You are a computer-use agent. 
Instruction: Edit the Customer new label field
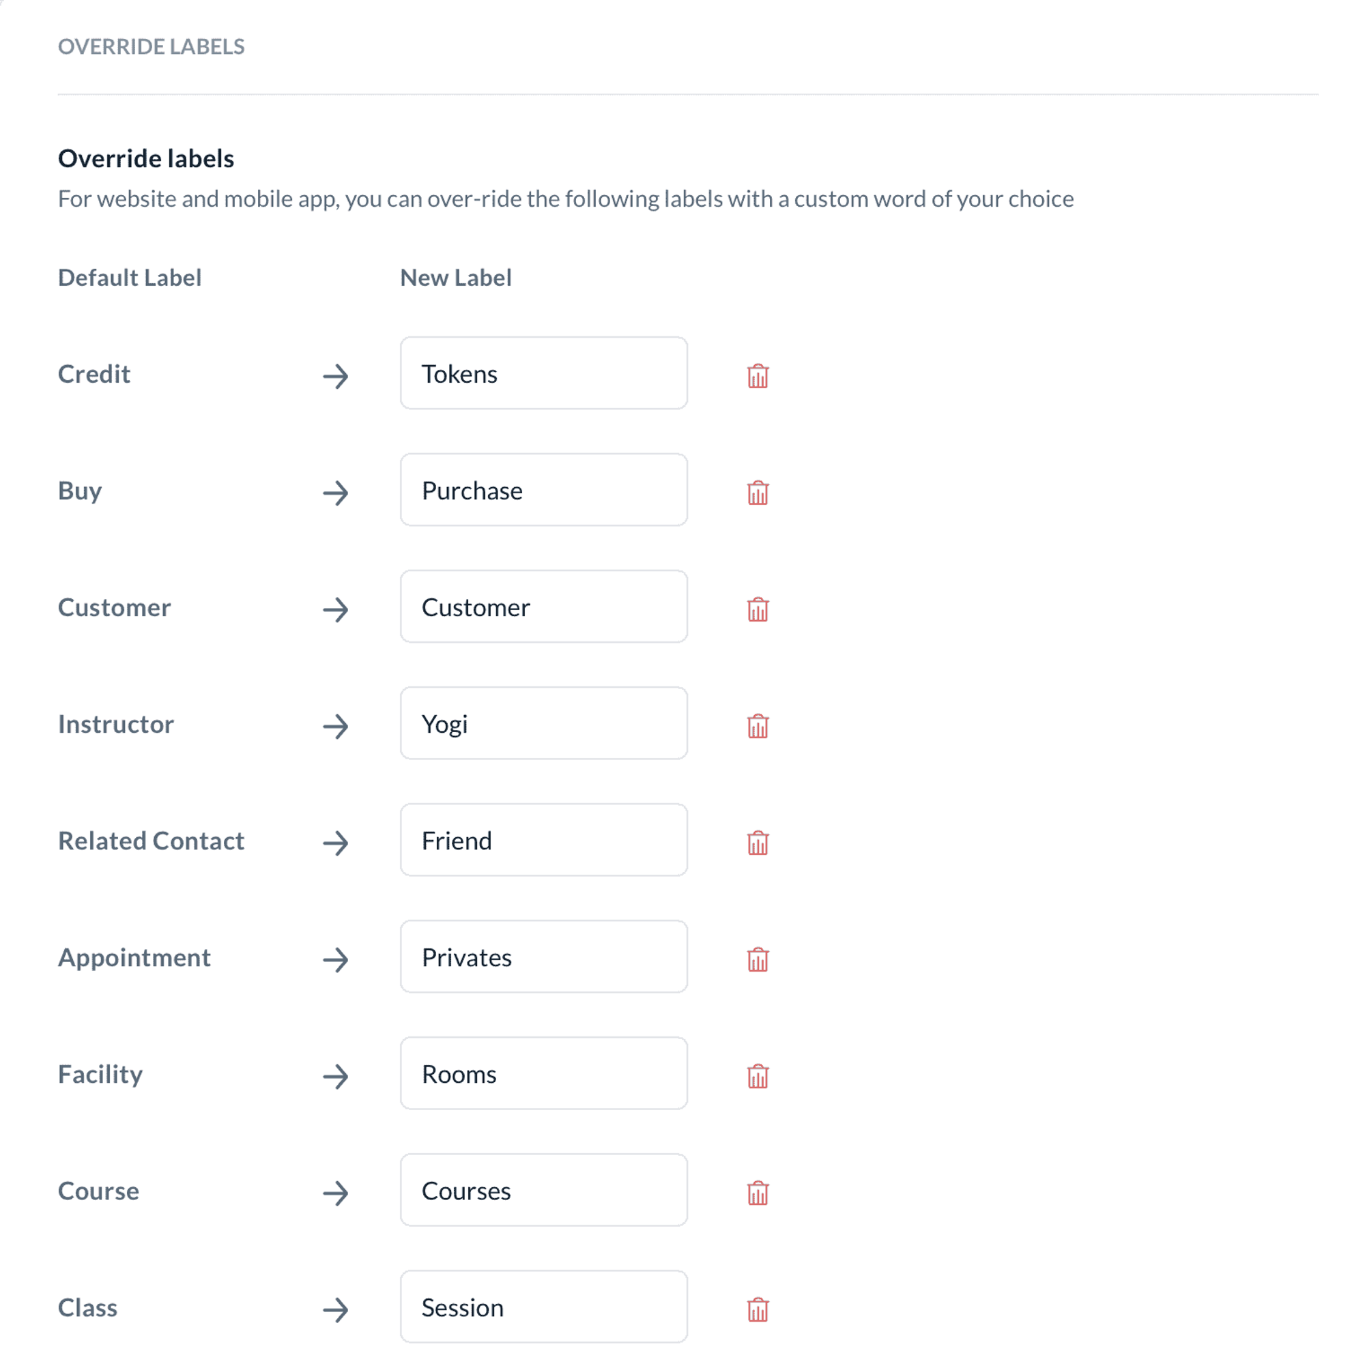(x=543, y=607)
